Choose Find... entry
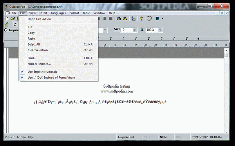The width and height of the screenshot is (235, 146). [58, 58]
